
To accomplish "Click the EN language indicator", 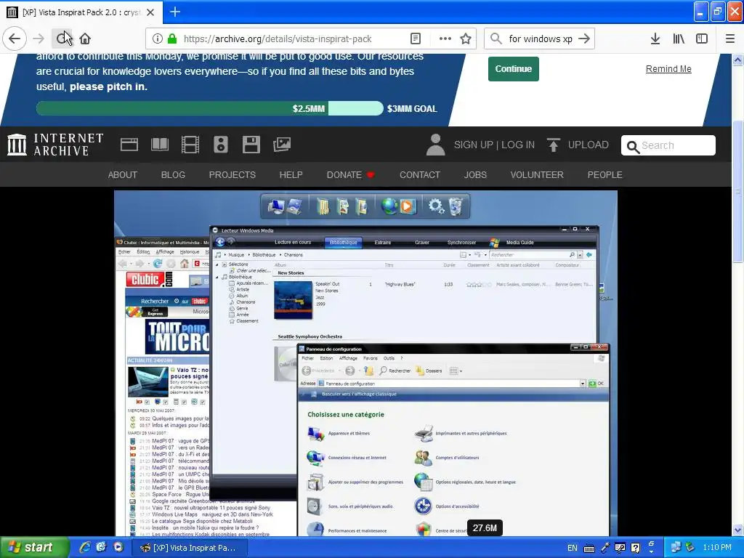I will [573, 548].
